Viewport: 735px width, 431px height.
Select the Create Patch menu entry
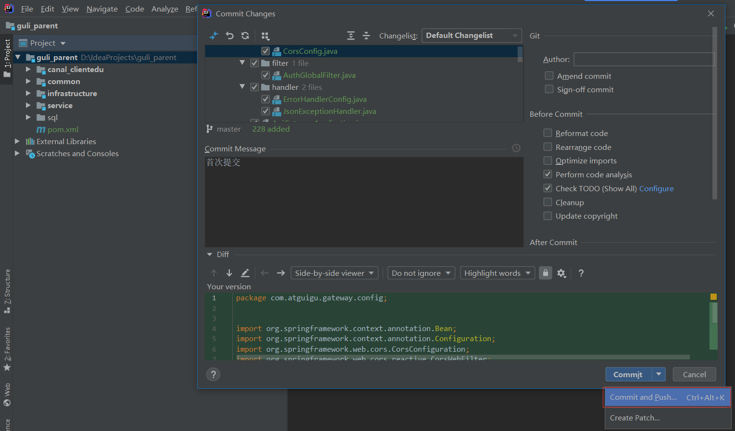coord(635,418)
